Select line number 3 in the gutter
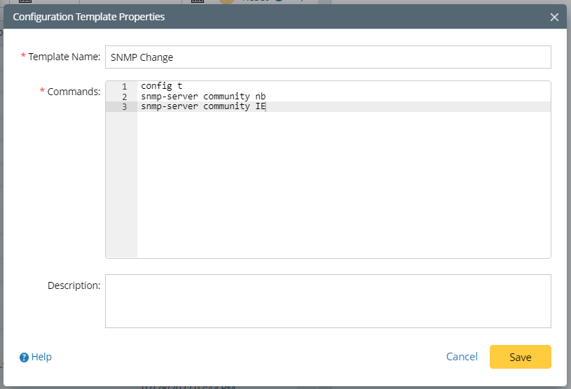 124,107
